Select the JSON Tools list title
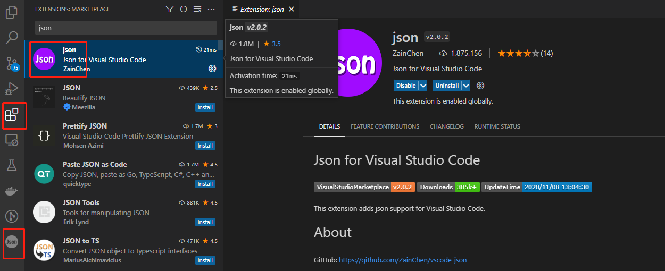Viewport: 665px width, 271px height. coord(81,202)
